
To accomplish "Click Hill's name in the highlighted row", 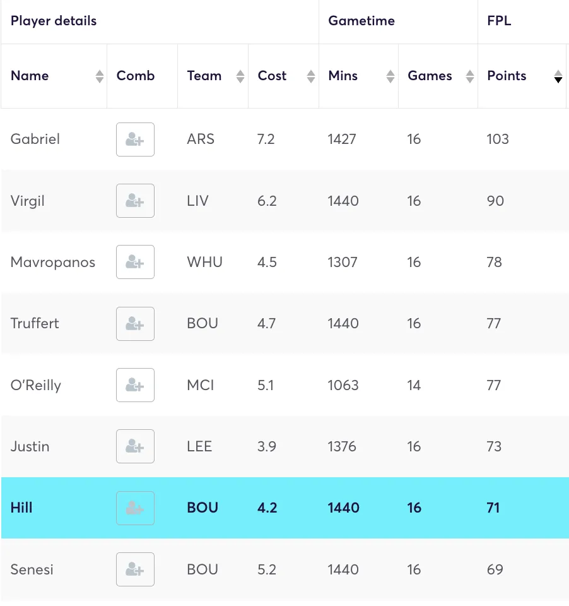I will (21, 508).
